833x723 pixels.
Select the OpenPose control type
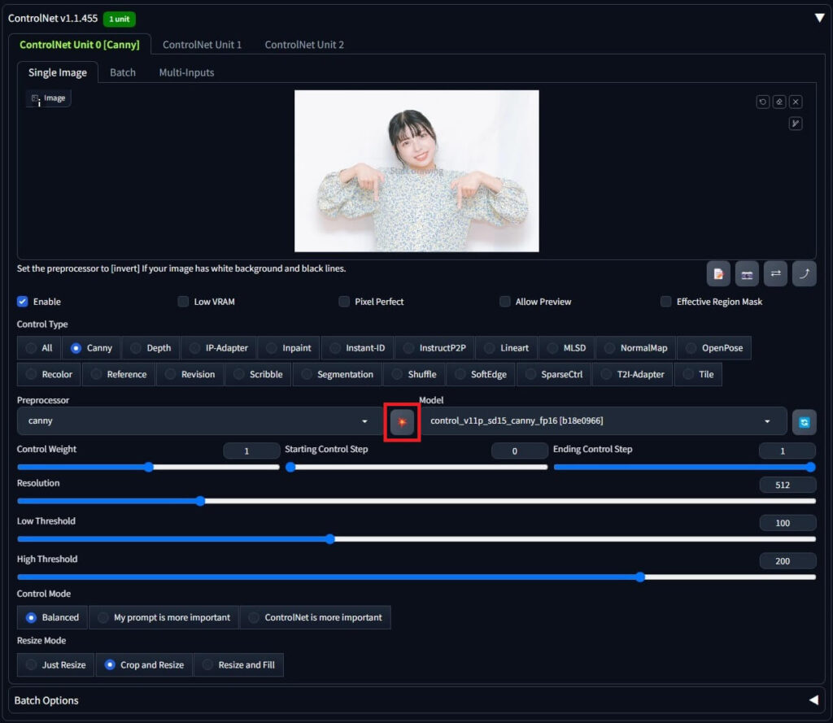point(714,348)
